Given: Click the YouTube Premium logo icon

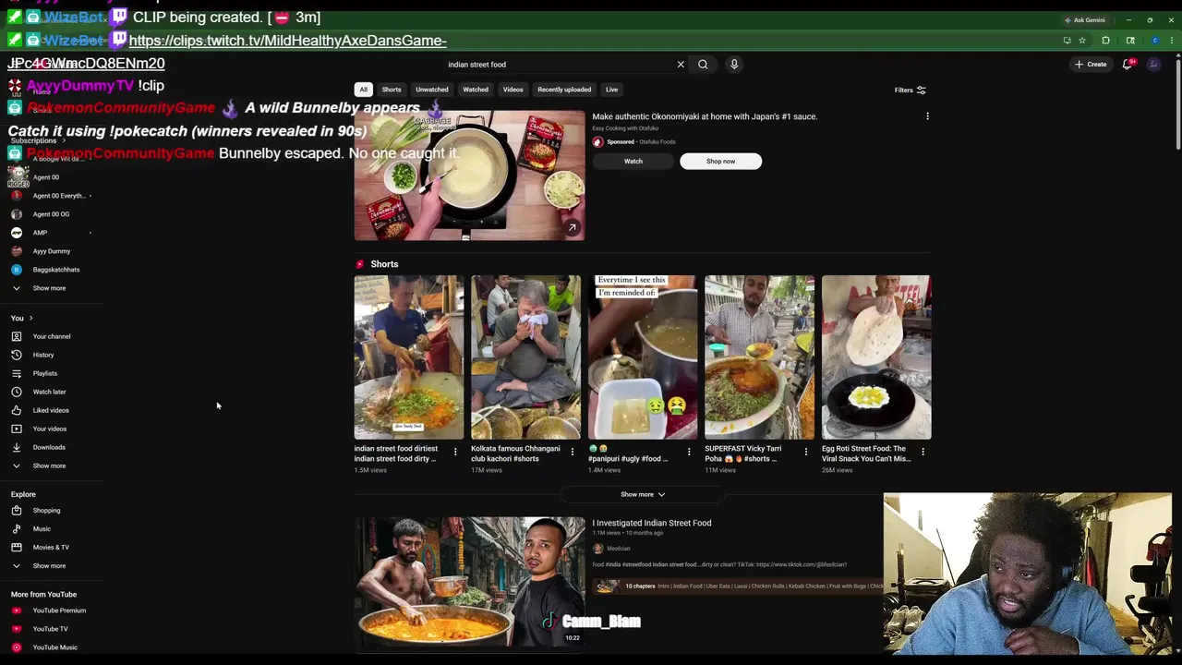Looking at the screenshot, I should tap(17, 611).
